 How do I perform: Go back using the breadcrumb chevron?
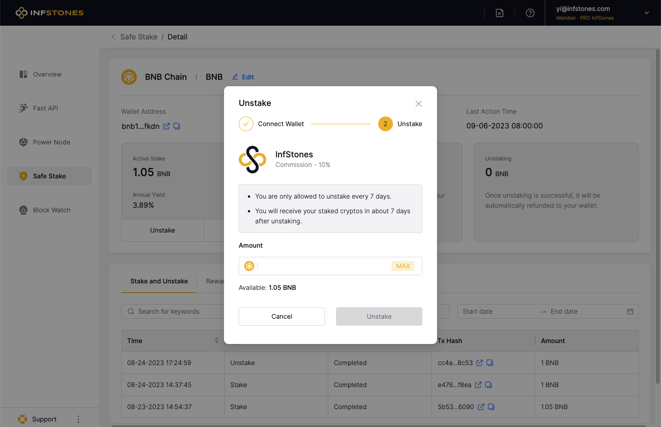(113, 37)
